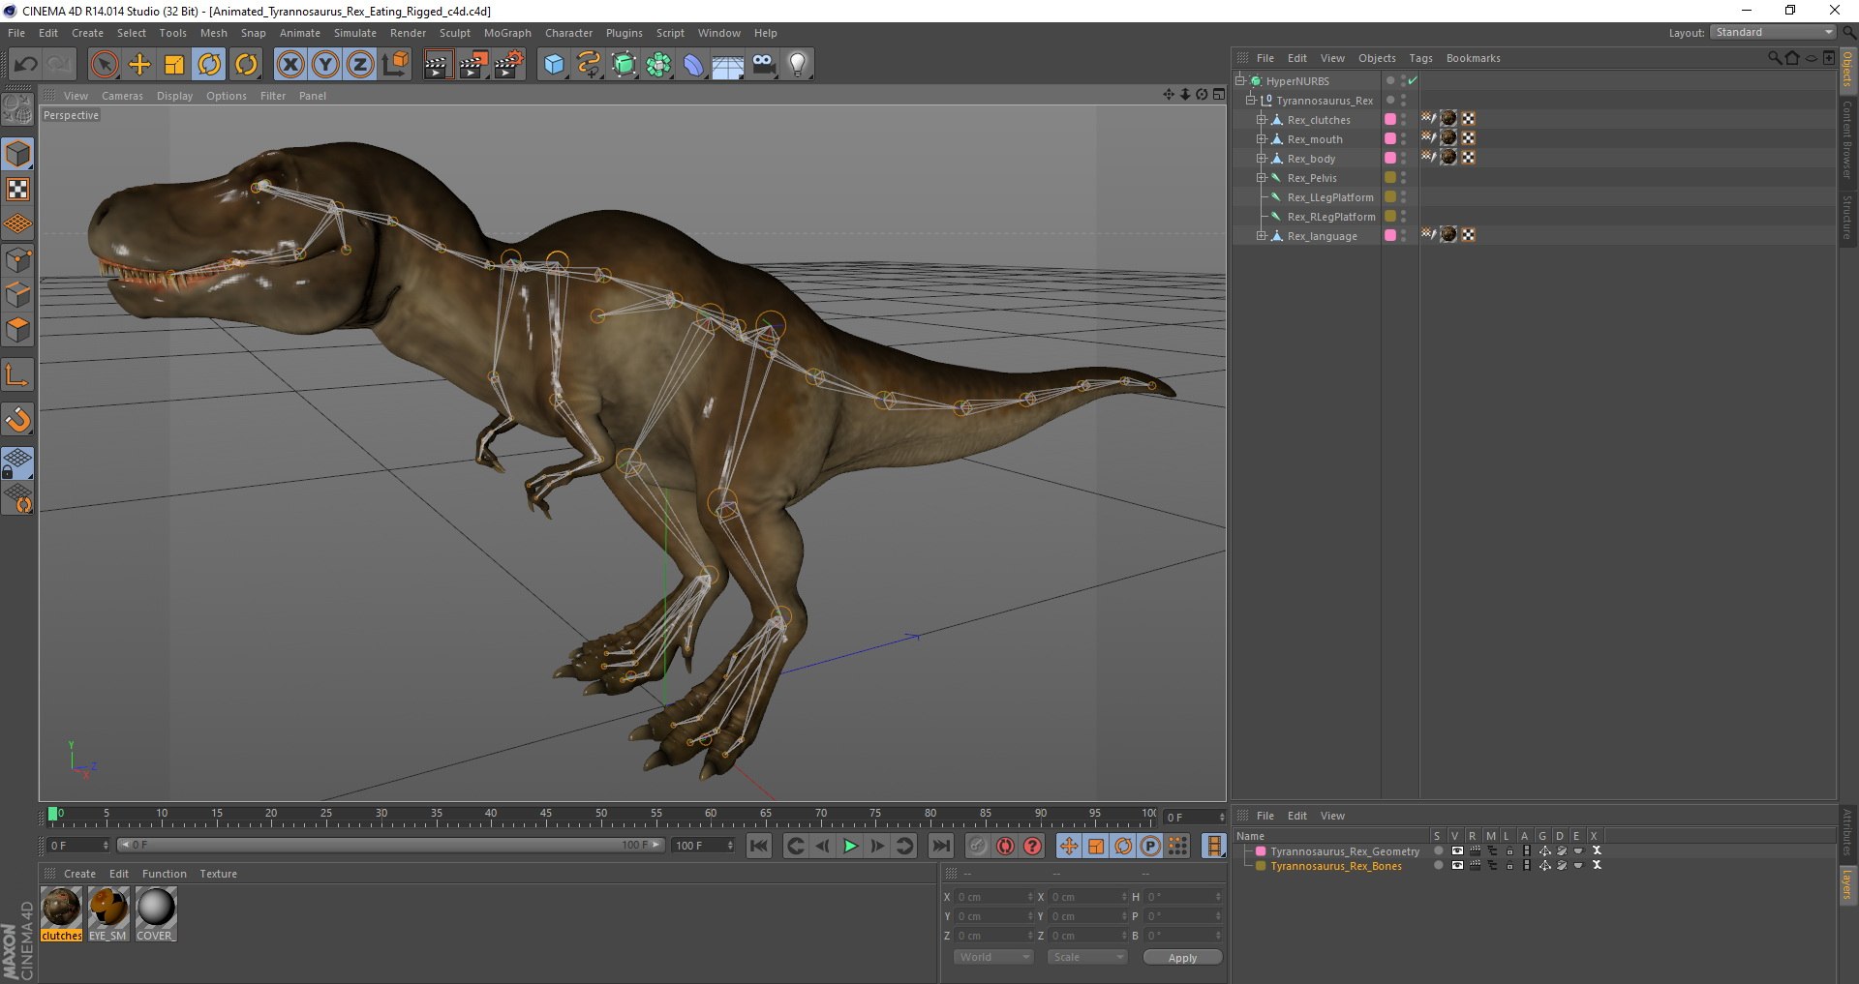Toggle Y axis lock
This screenshot has width=1859, height=984.
[325, 65]
